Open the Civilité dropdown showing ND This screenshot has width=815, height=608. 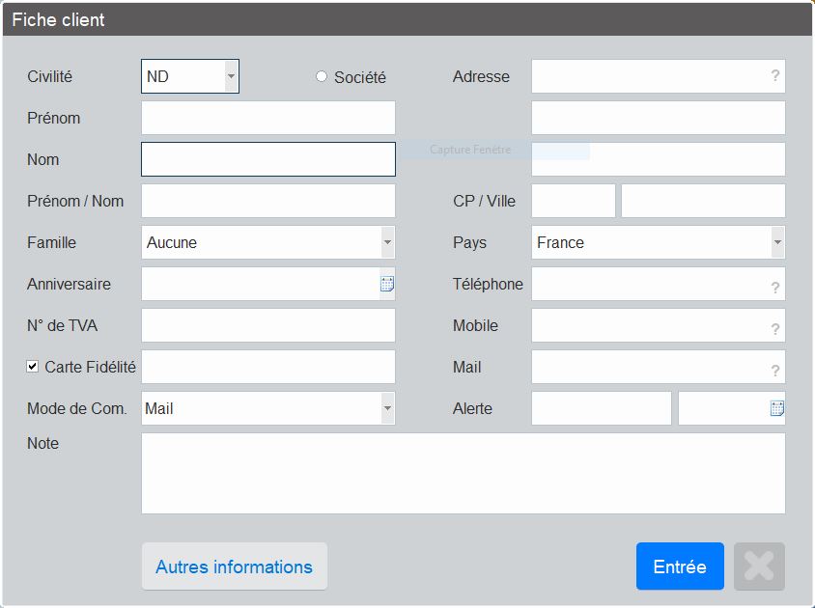click(231, 76)
